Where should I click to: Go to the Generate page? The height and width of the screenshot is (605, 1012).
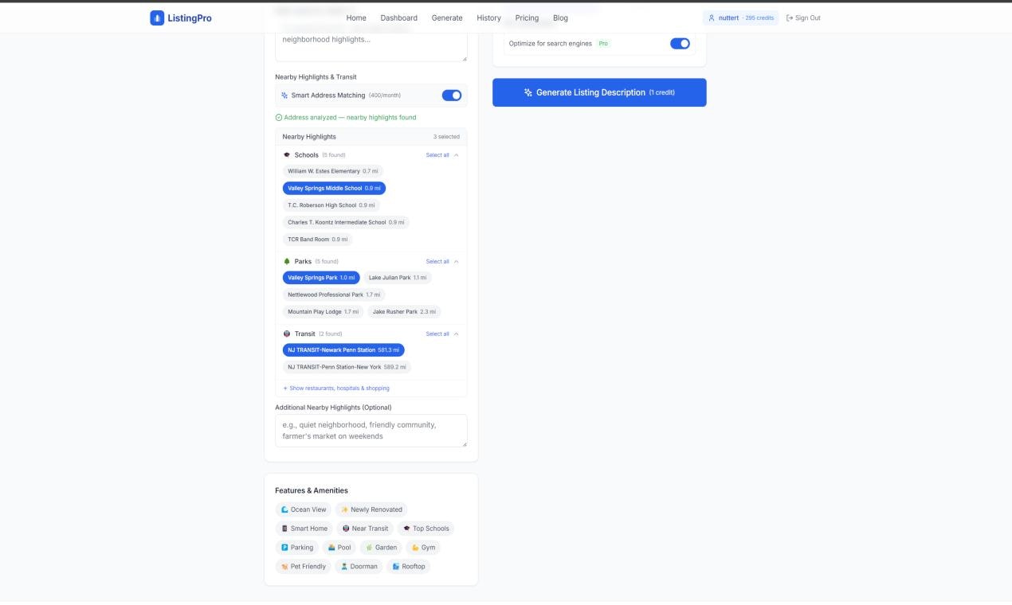[x=447, y=18]
